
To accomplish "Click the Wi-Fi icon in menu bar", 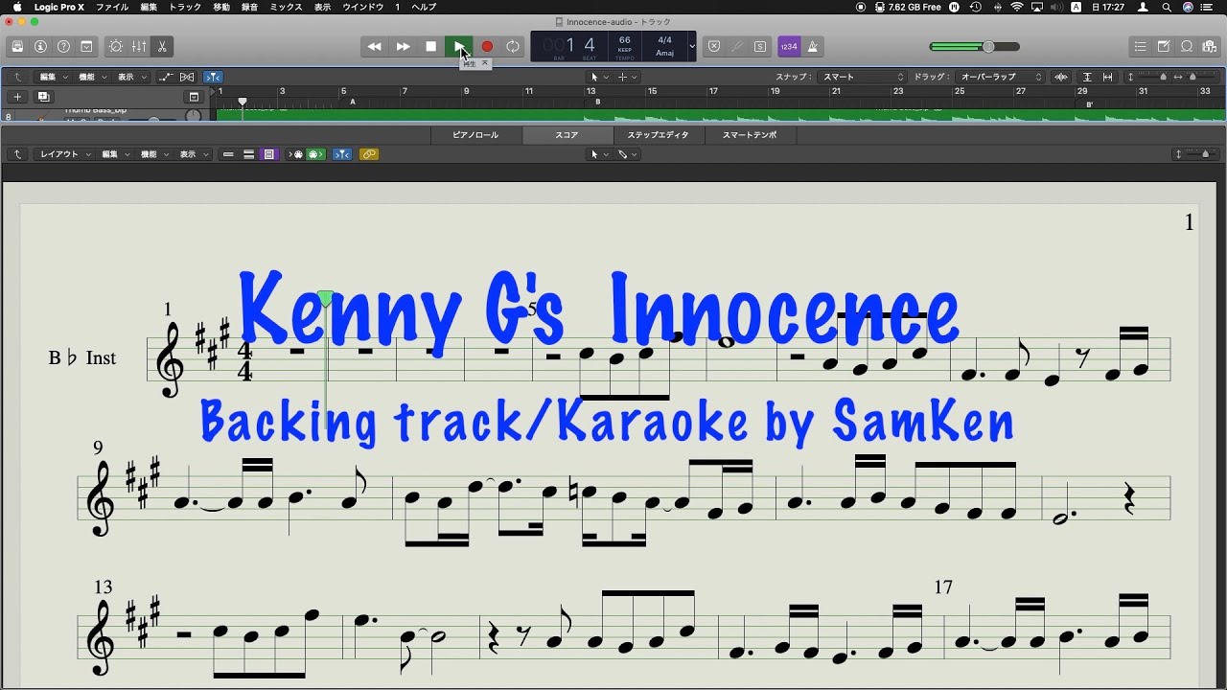I will click(x=1017, y=7).
